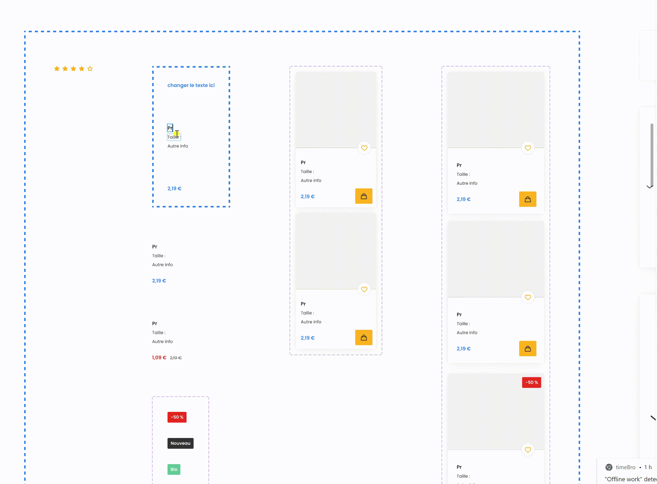Click shopping bag button on top middle card

click(363, 196)
